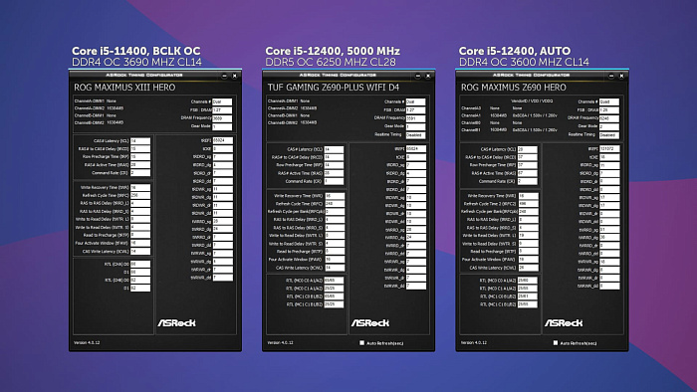Click CAS# Latency field in XIII HERO window
Screen dimensions: 697x392
click(x=140, y=140)
